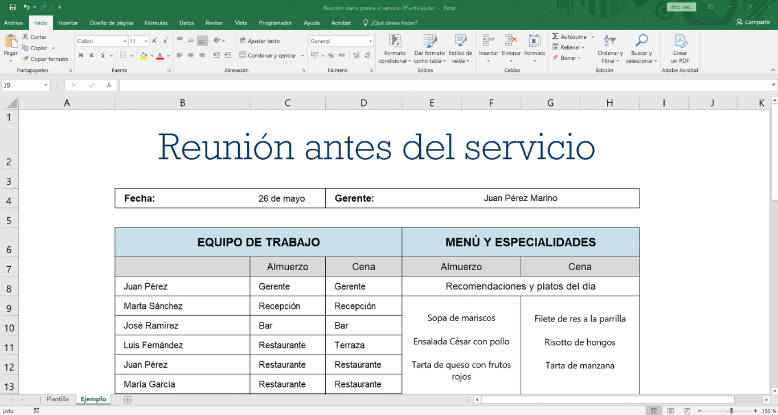Click inside the formula bar input
The width and height of the screenshot is (778, 415).
pyautogui.click(x=444, y=85)
